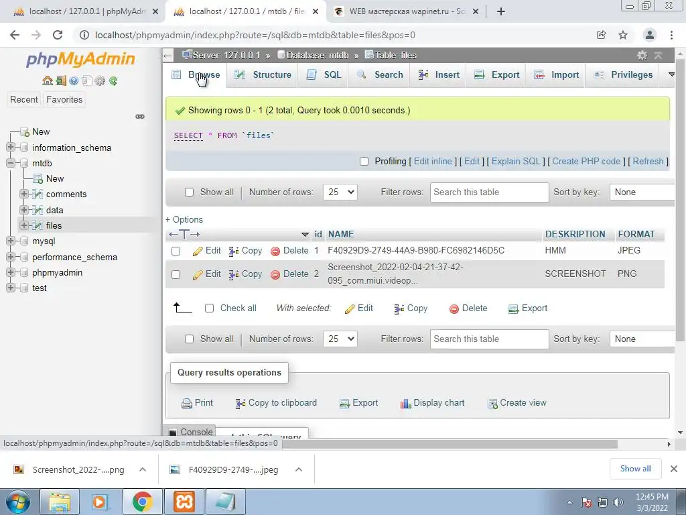
Task: Click the page settings gear in breadcrumb bar
Action: coord(642,55)
